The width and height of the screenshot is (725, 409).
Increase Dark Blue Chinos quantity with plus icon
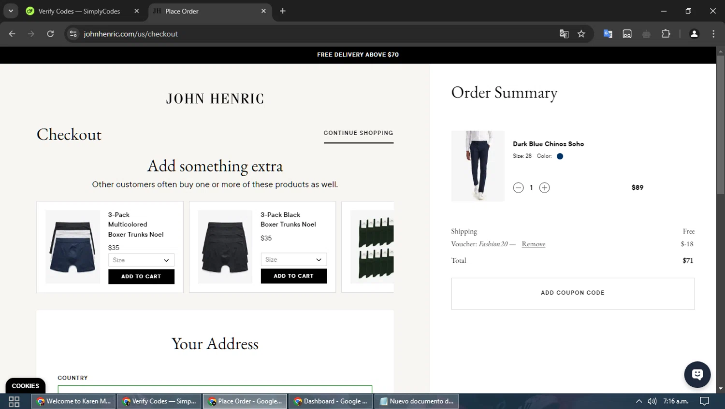544,187
